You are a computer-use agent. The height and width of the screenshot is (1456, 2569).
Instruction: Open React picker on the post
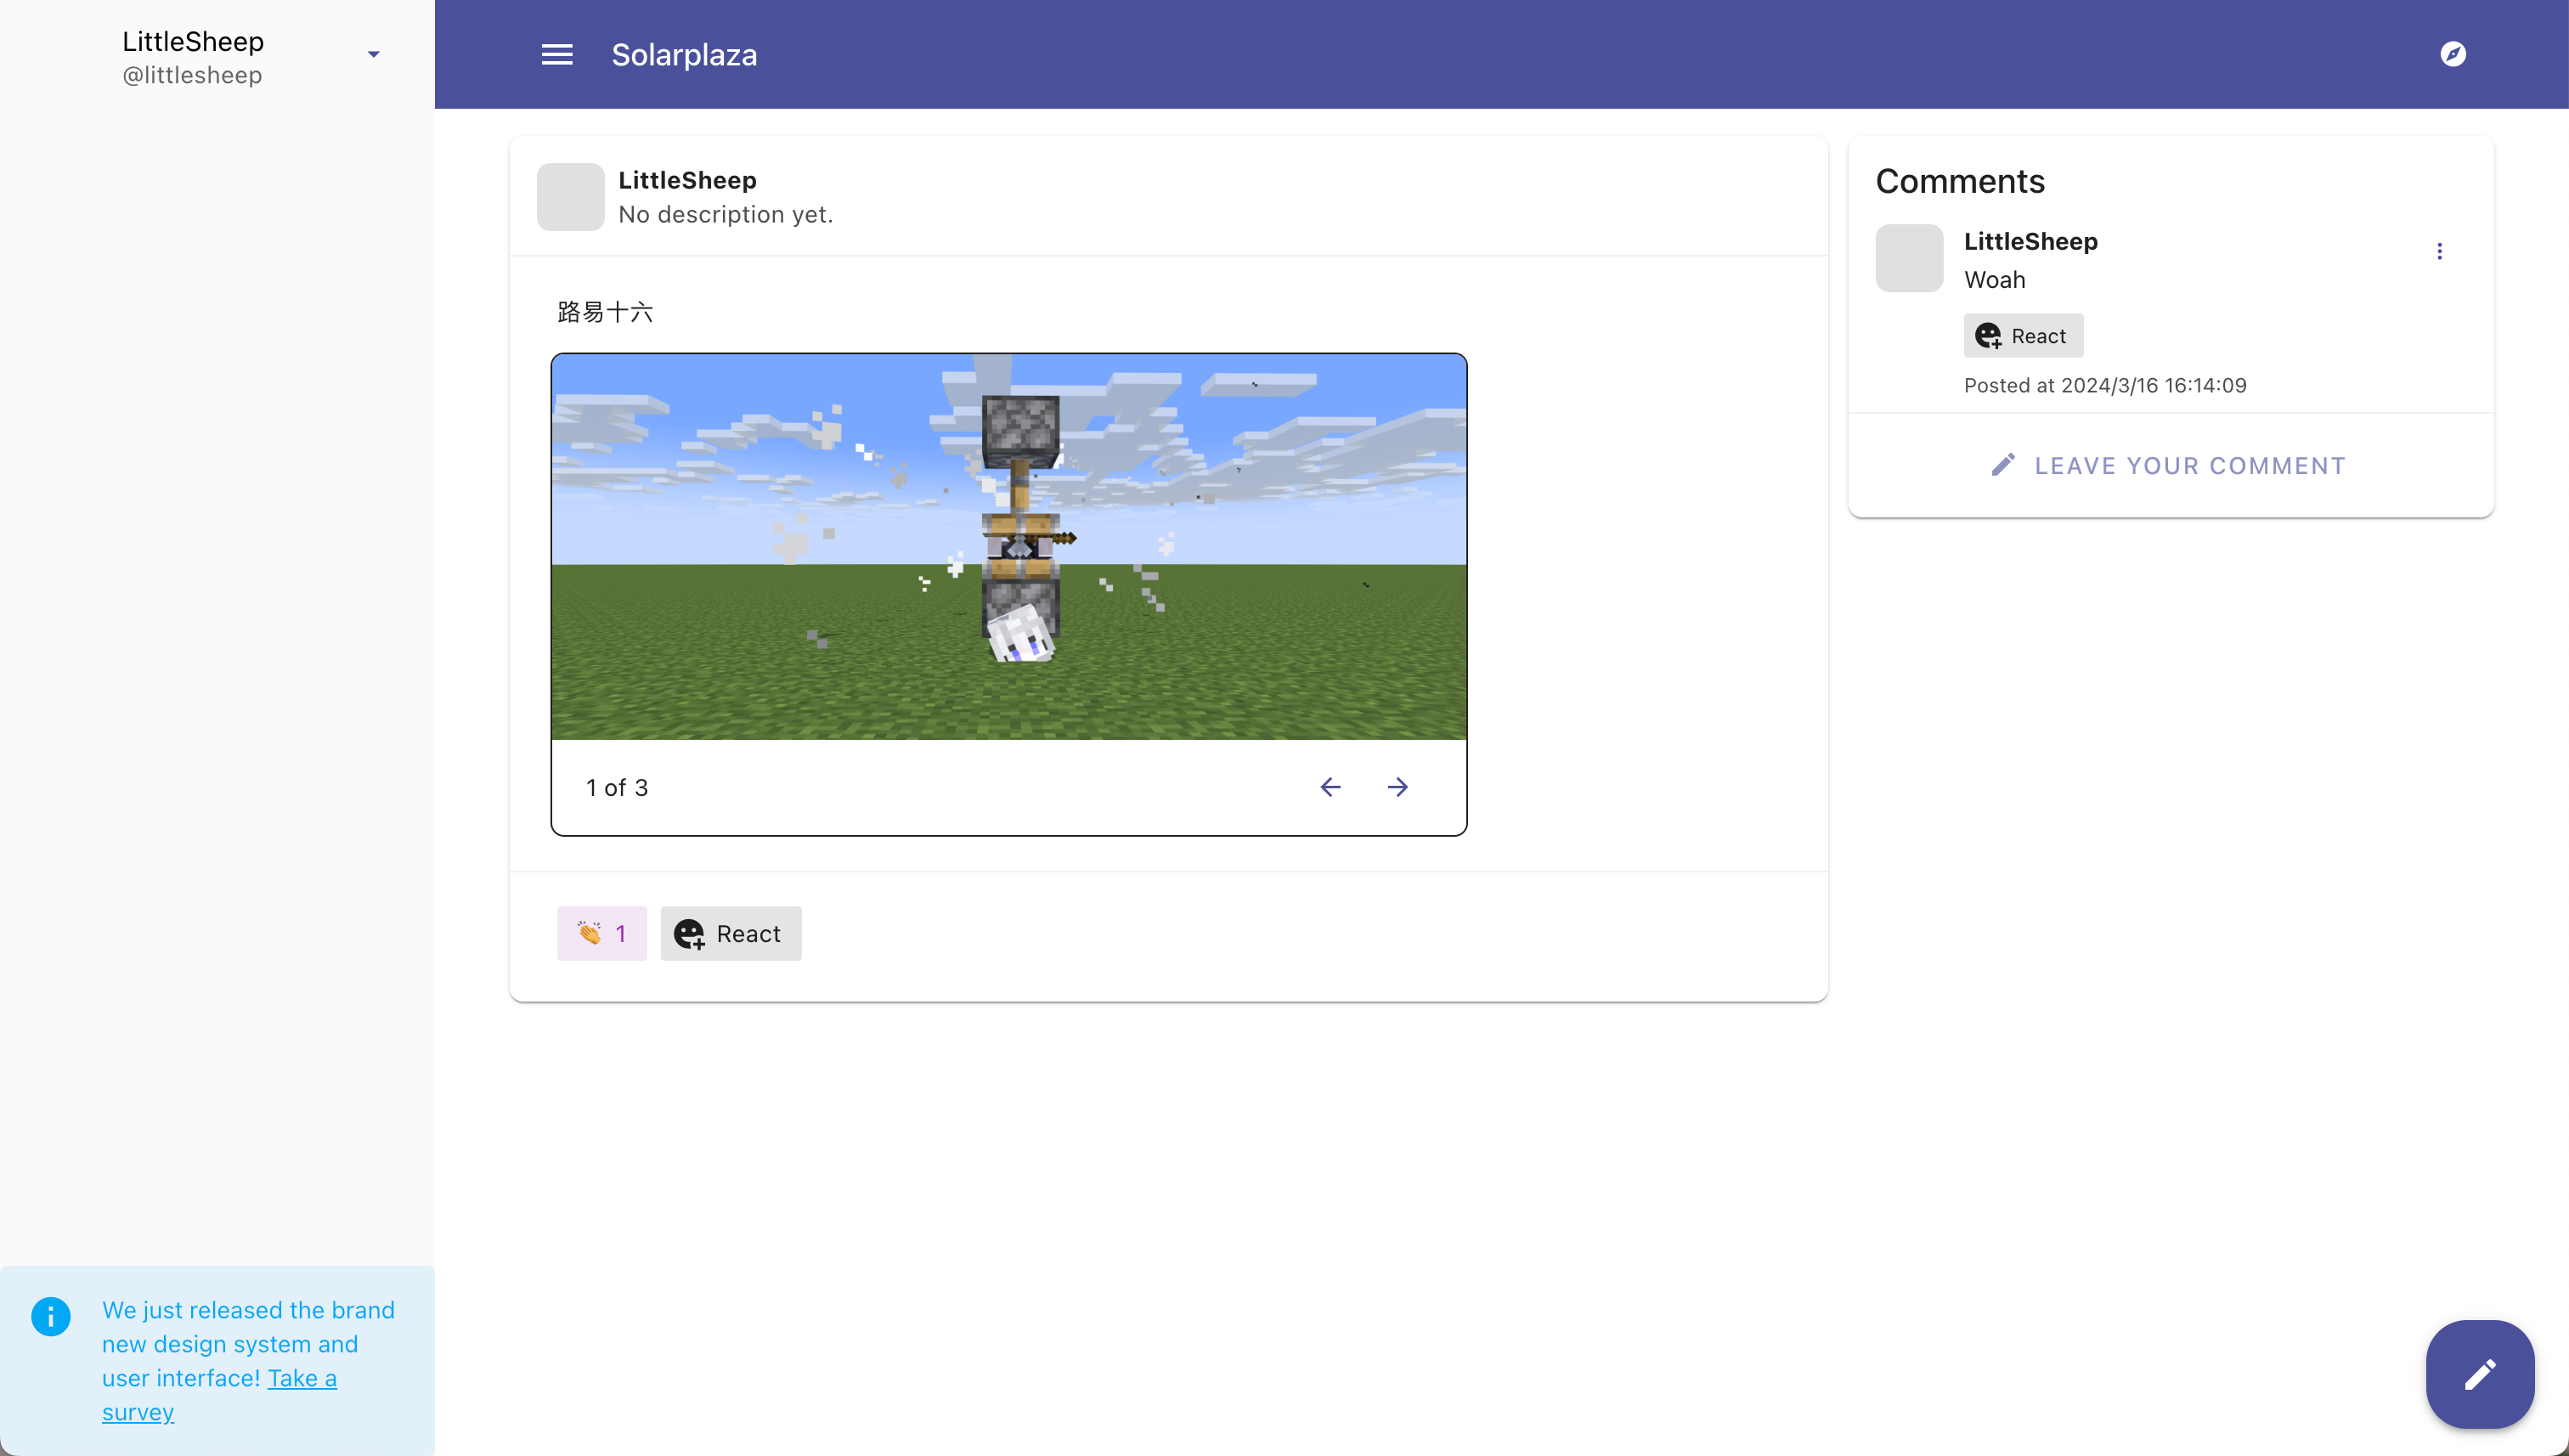point(730,933)
